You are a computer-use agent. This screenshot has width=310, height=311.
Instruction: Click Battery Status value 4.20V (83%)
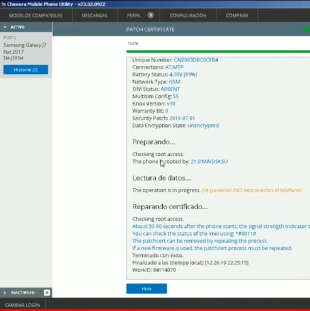click(183, 75)
